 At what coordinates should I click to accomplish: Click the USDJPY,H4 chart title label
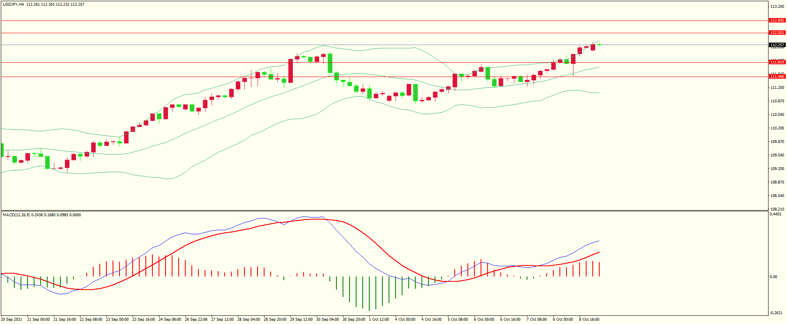[13, 5]
